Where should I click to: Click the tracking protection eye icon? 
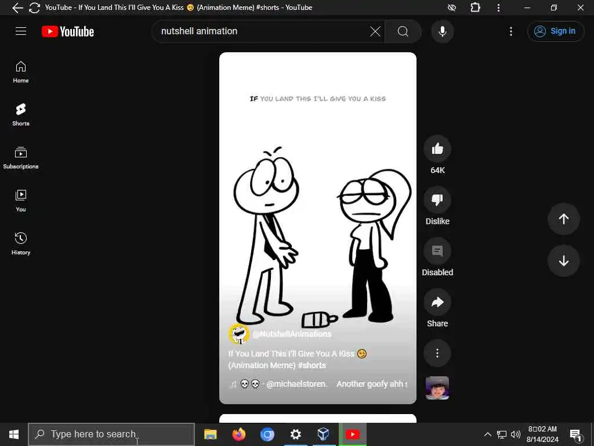click(x=451, y=8)
